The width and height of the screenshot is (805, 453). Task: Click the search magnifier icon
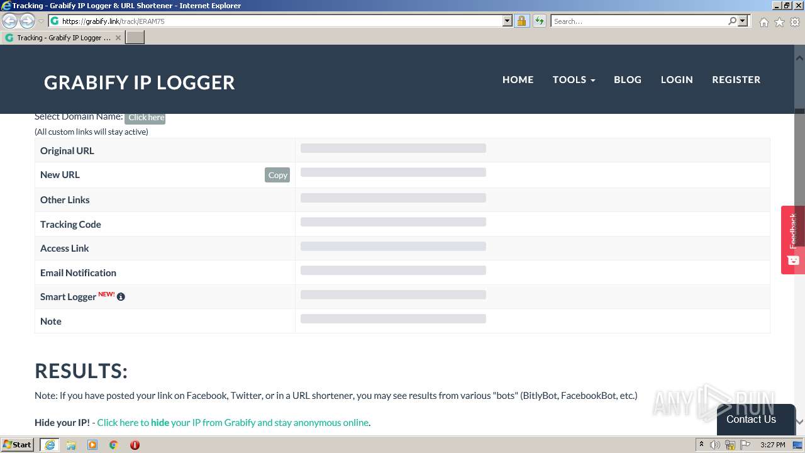pyautogui.click(x=732, y=21)
